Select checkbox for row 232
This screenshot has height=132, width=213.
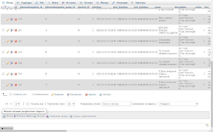[3, 41]
